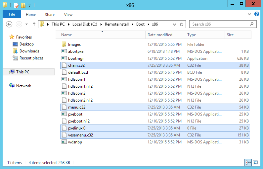The image size is (263, 169).
Task: Open the File menu tab
Action: [x=12, y=14]
